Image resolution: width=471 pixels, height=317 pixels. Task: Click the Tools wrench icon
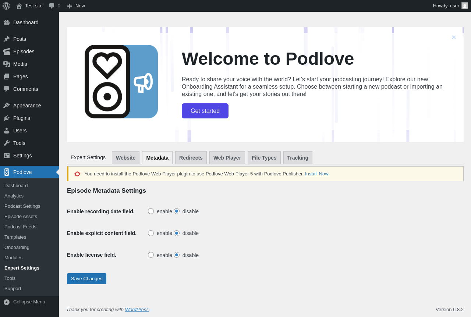click(7, 143)
